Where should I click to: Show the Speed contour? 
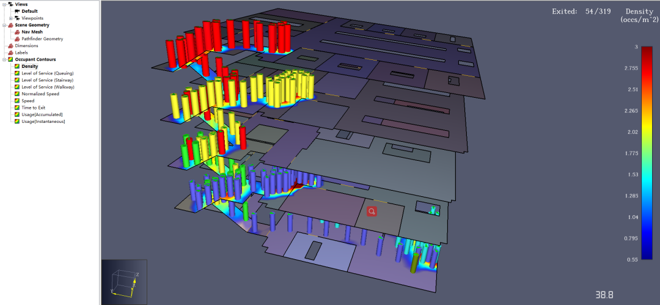coord(28,101)
